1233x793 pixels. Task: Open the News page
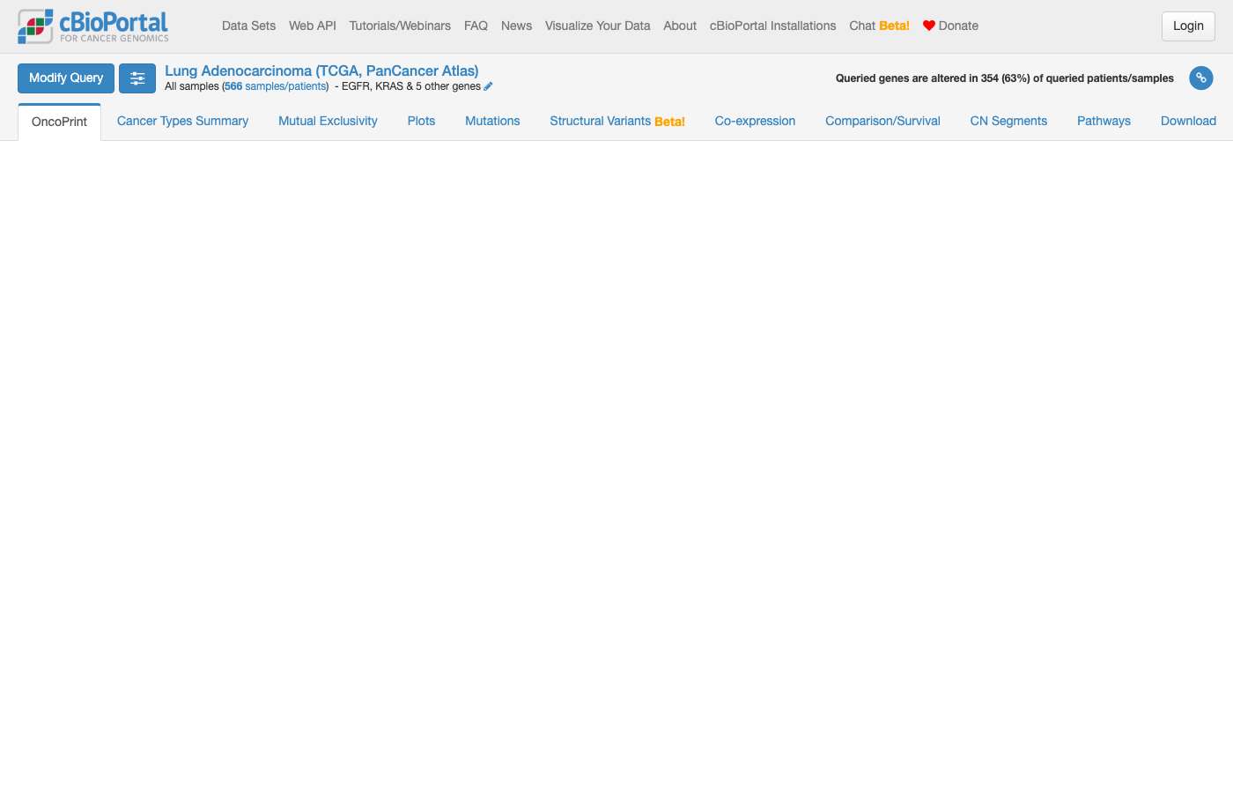pyautogui.click(x=516, y=26)
